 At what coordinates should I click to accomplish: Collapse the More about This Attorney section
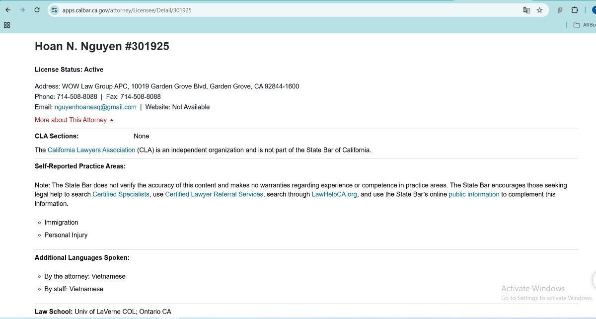(x=74, y=120)
